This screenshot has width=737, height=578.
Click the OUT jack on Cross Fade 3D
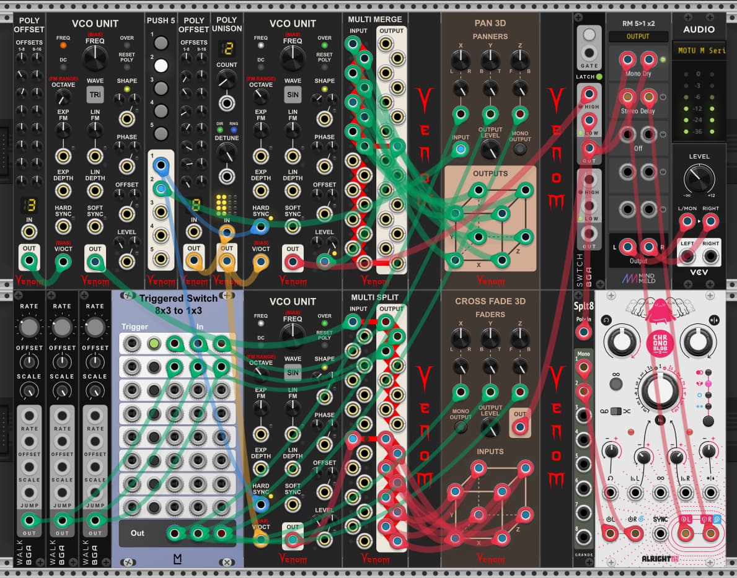coord(520,427)
